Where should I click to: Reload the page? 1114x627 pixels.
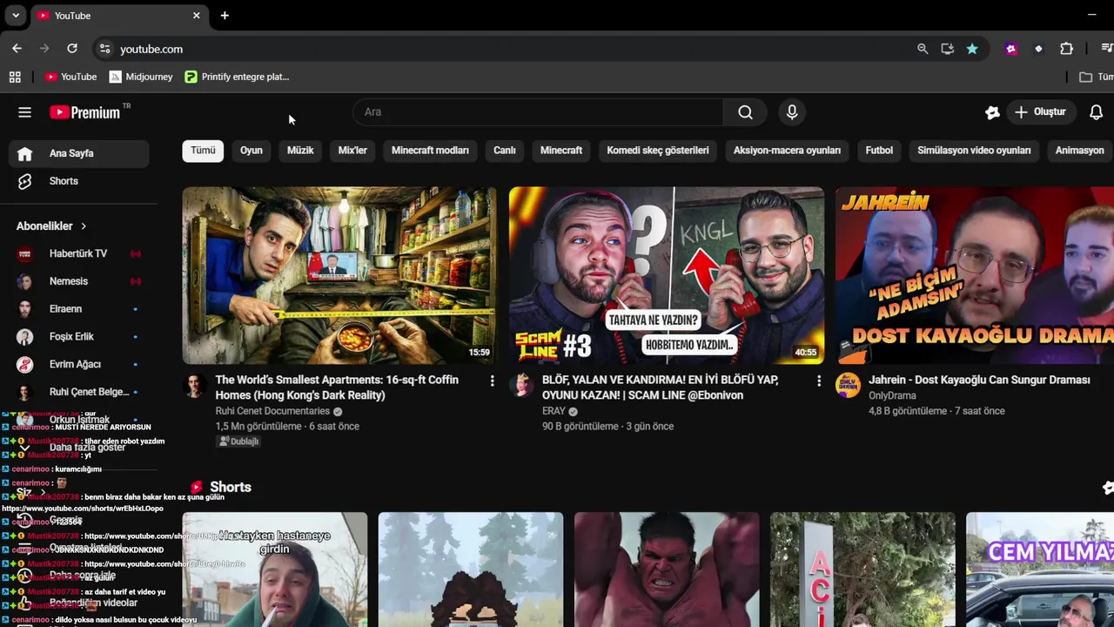[x=72, y=49]
